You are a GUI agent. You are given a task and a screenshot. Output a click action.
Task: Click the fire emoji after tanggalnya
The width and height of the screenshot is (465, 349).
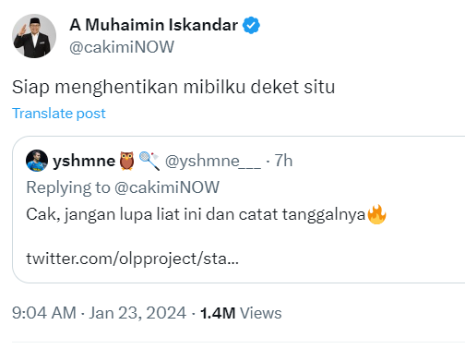pyautogui.click(x=376, y=214)
